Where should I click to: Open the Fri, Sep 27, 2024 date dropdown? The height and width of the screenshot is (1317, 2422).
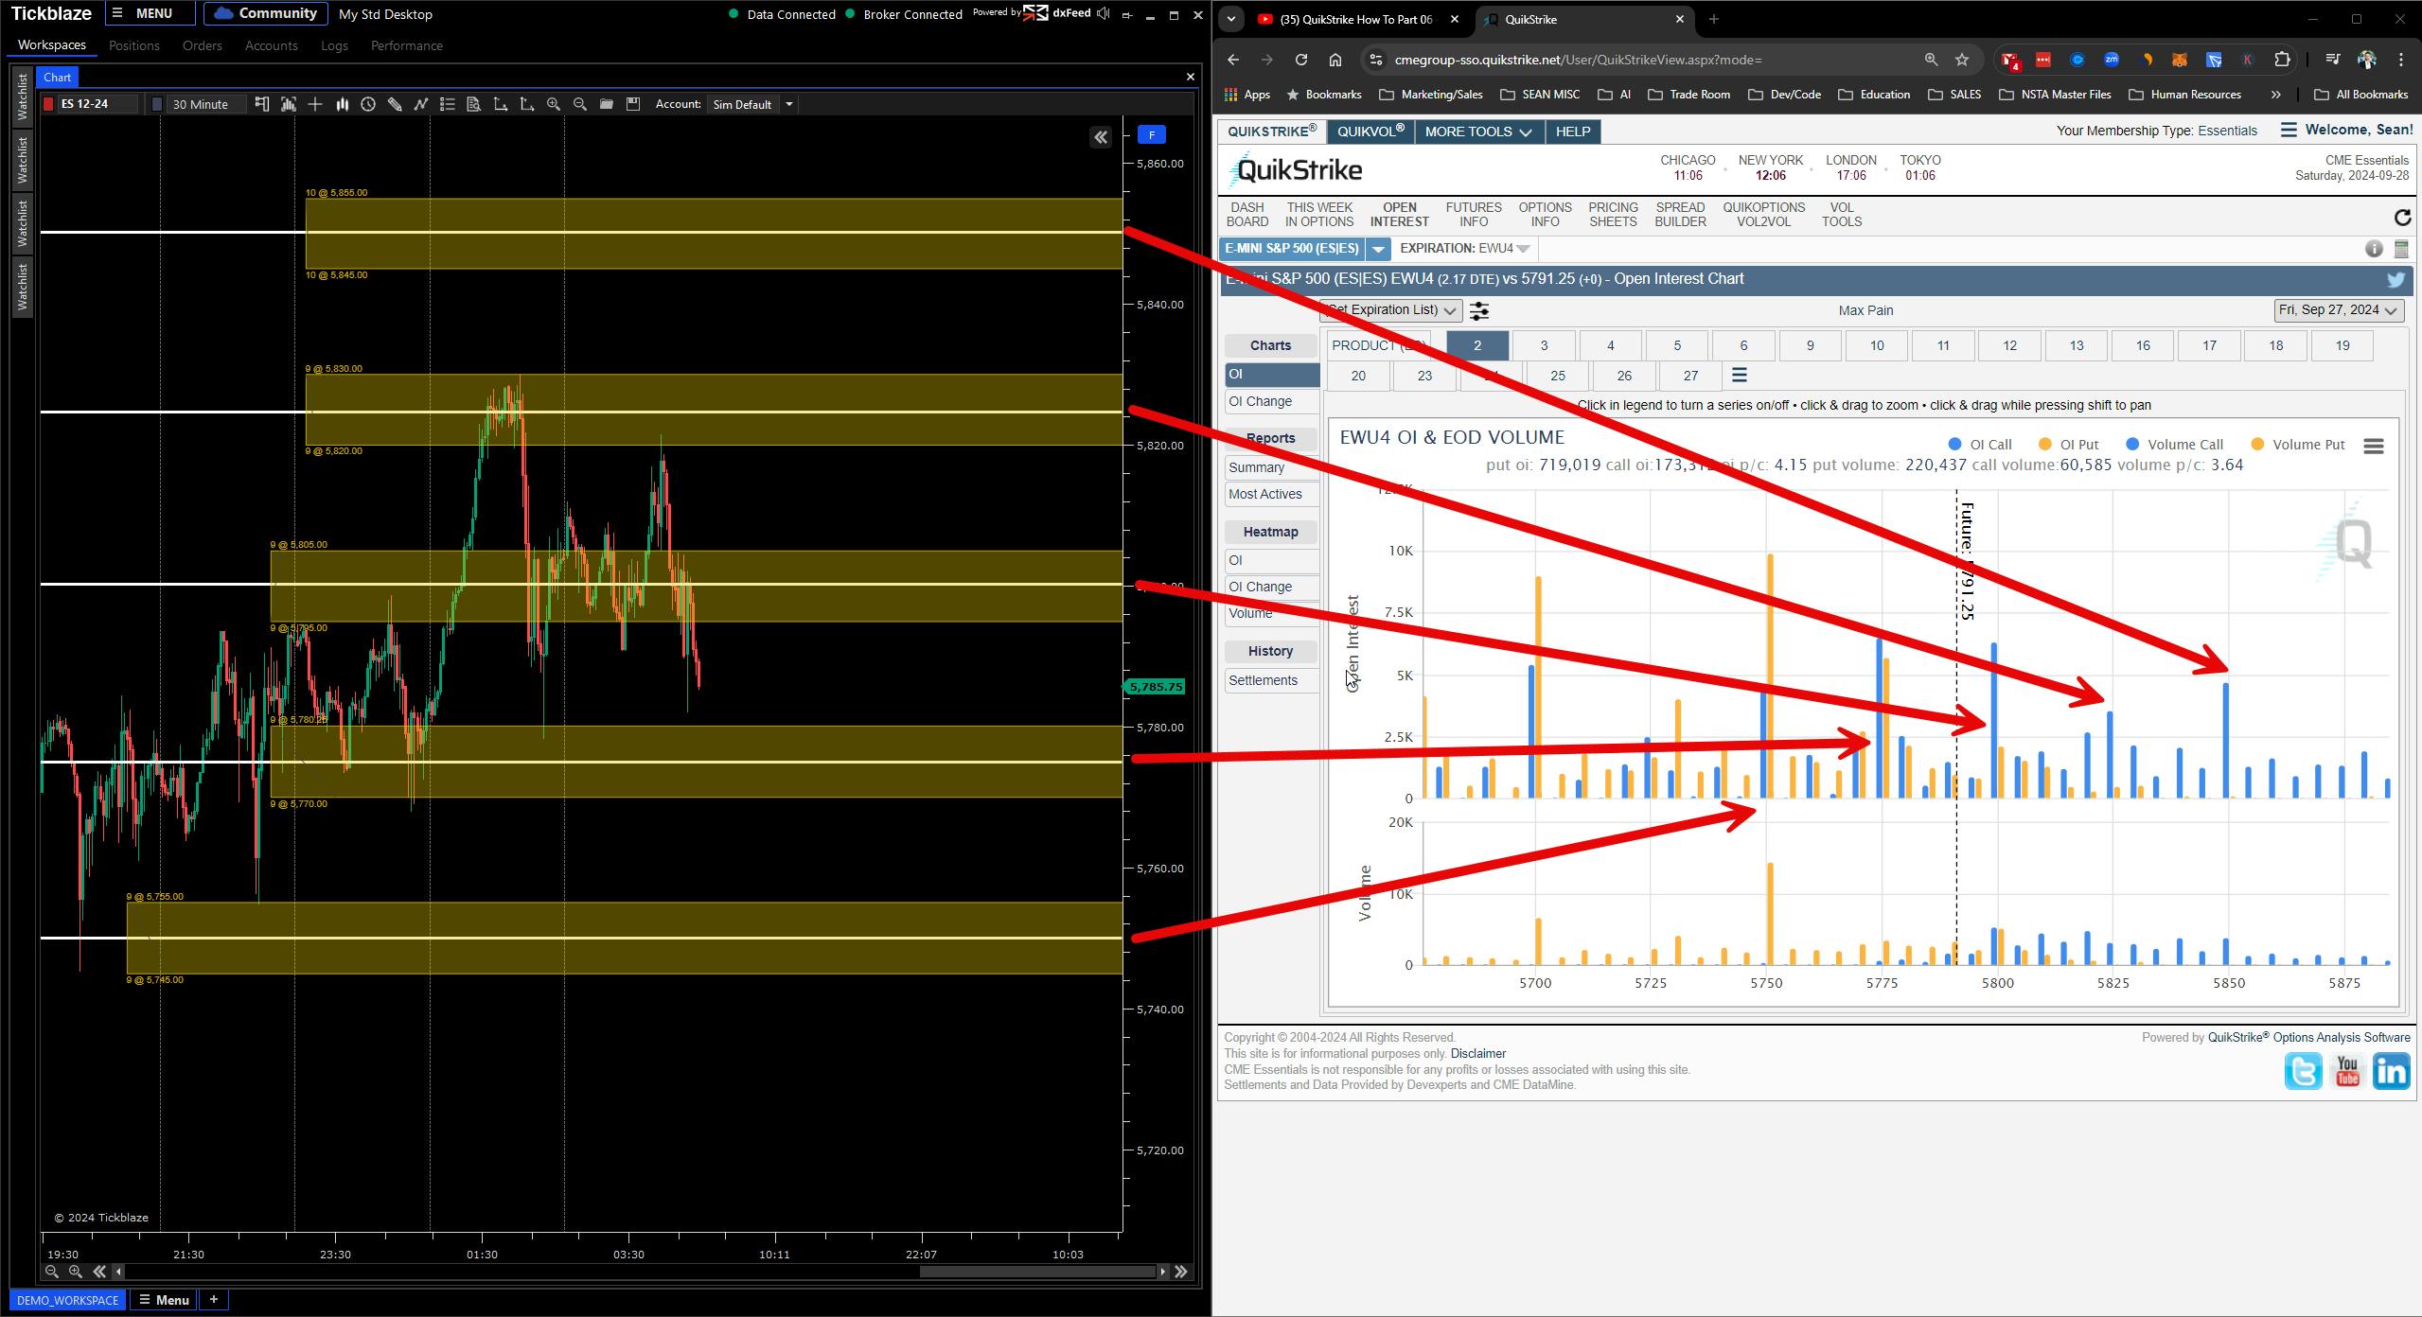tap(2337, 310)
